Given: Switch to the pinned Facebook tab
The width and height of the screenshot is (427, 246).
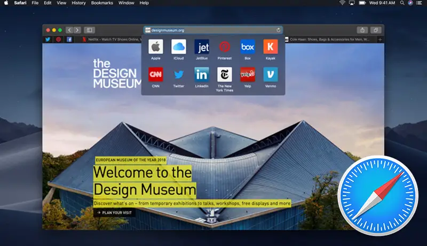Looking at the screenshot, I should point(69,40).
